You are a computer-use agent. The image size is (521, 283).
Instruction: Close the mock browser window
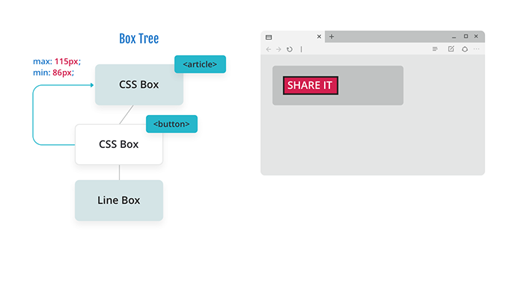[476, 36]
